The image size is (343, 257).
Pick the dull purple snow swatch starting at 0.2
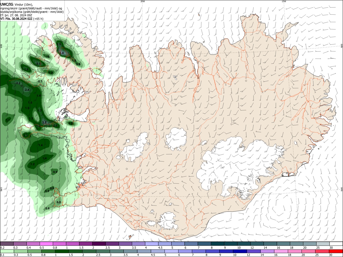coord(7,244)
